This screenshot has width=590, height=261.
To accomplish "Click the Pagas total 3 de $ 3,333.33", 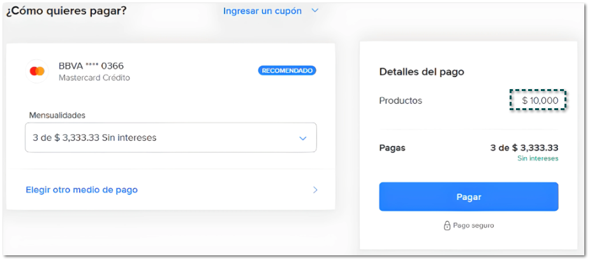I will pos(524,148).
